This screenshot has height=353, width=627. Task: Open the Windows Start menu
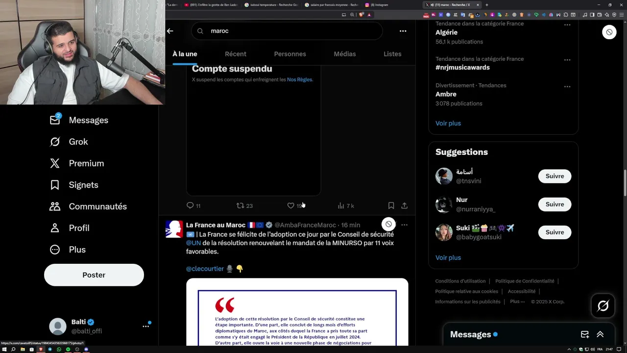4,350
